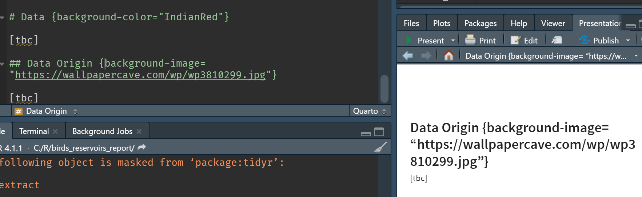Click the [tbc] text in slide preview
The width and height of the screenshot is (642, 197).
419,178
